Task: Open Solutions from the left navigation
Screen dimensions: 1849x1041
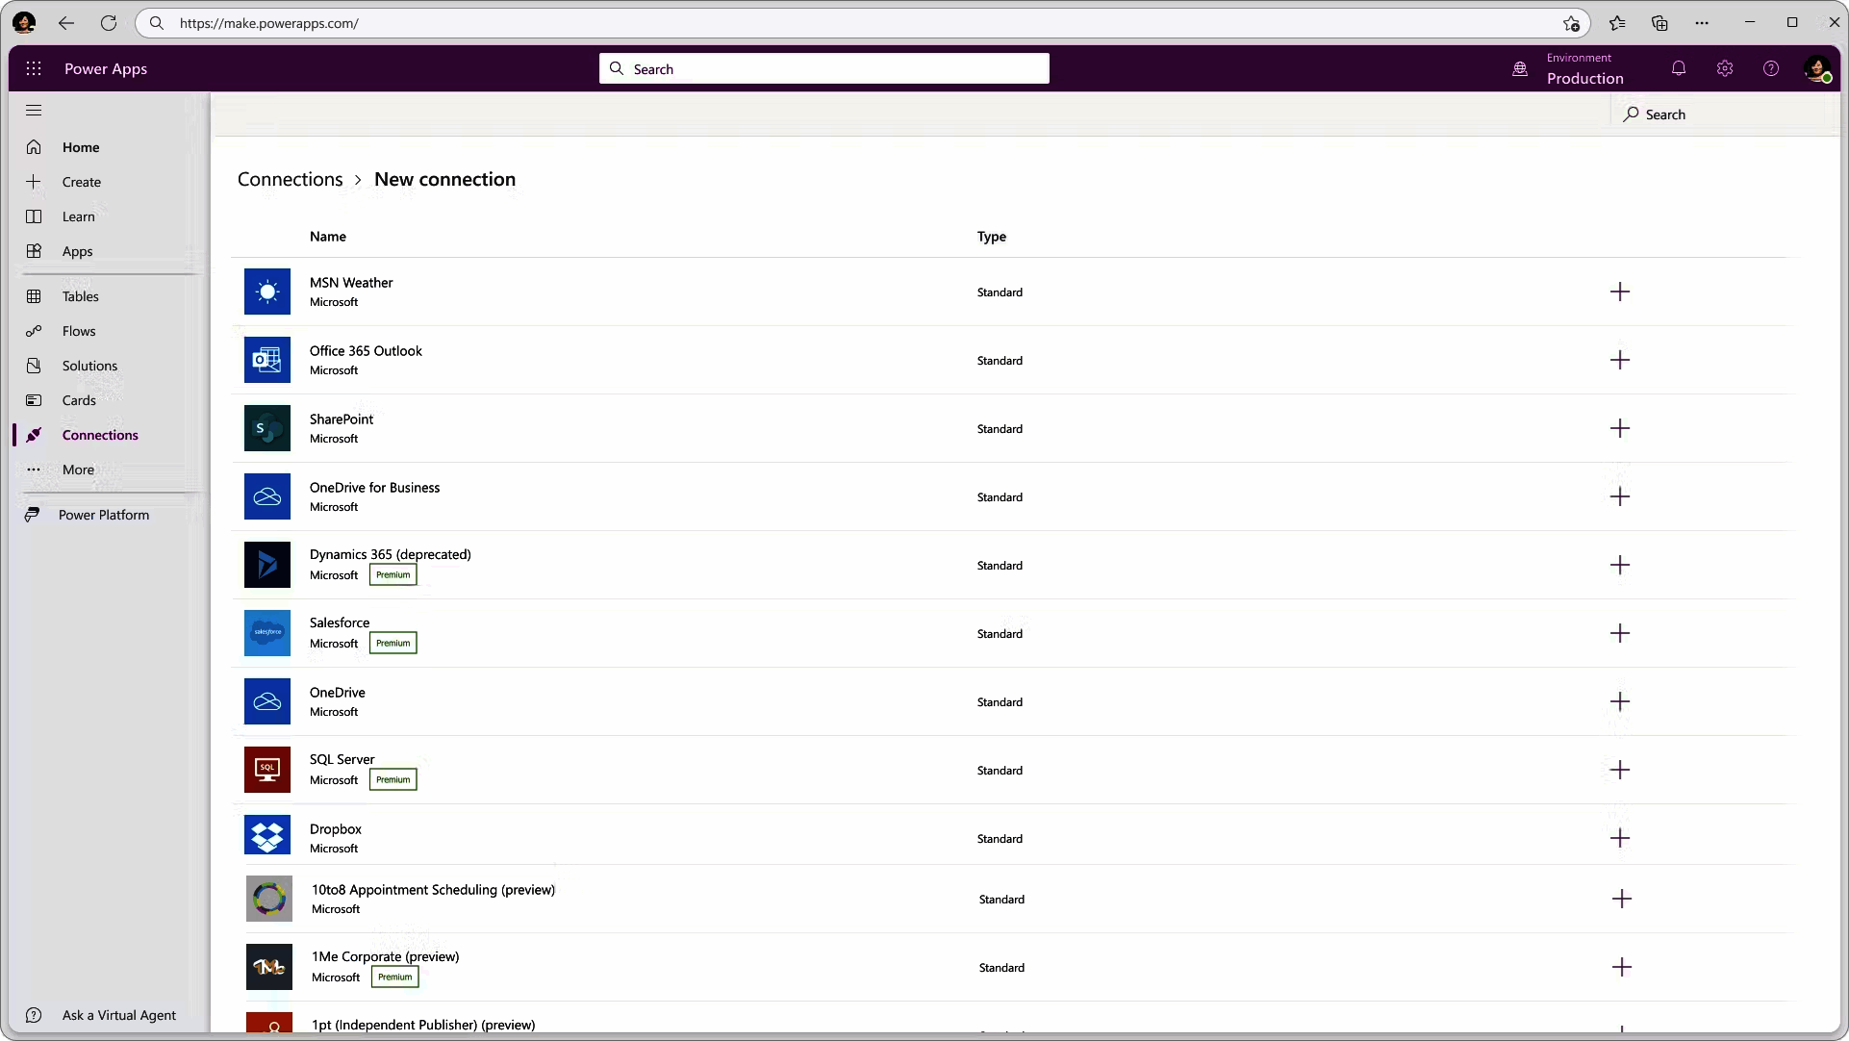Action: pos(89,366)
